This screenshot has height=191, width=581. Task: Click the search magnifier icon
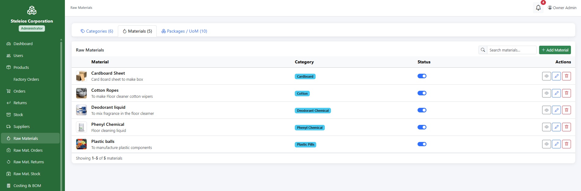(x=483, y=50)
